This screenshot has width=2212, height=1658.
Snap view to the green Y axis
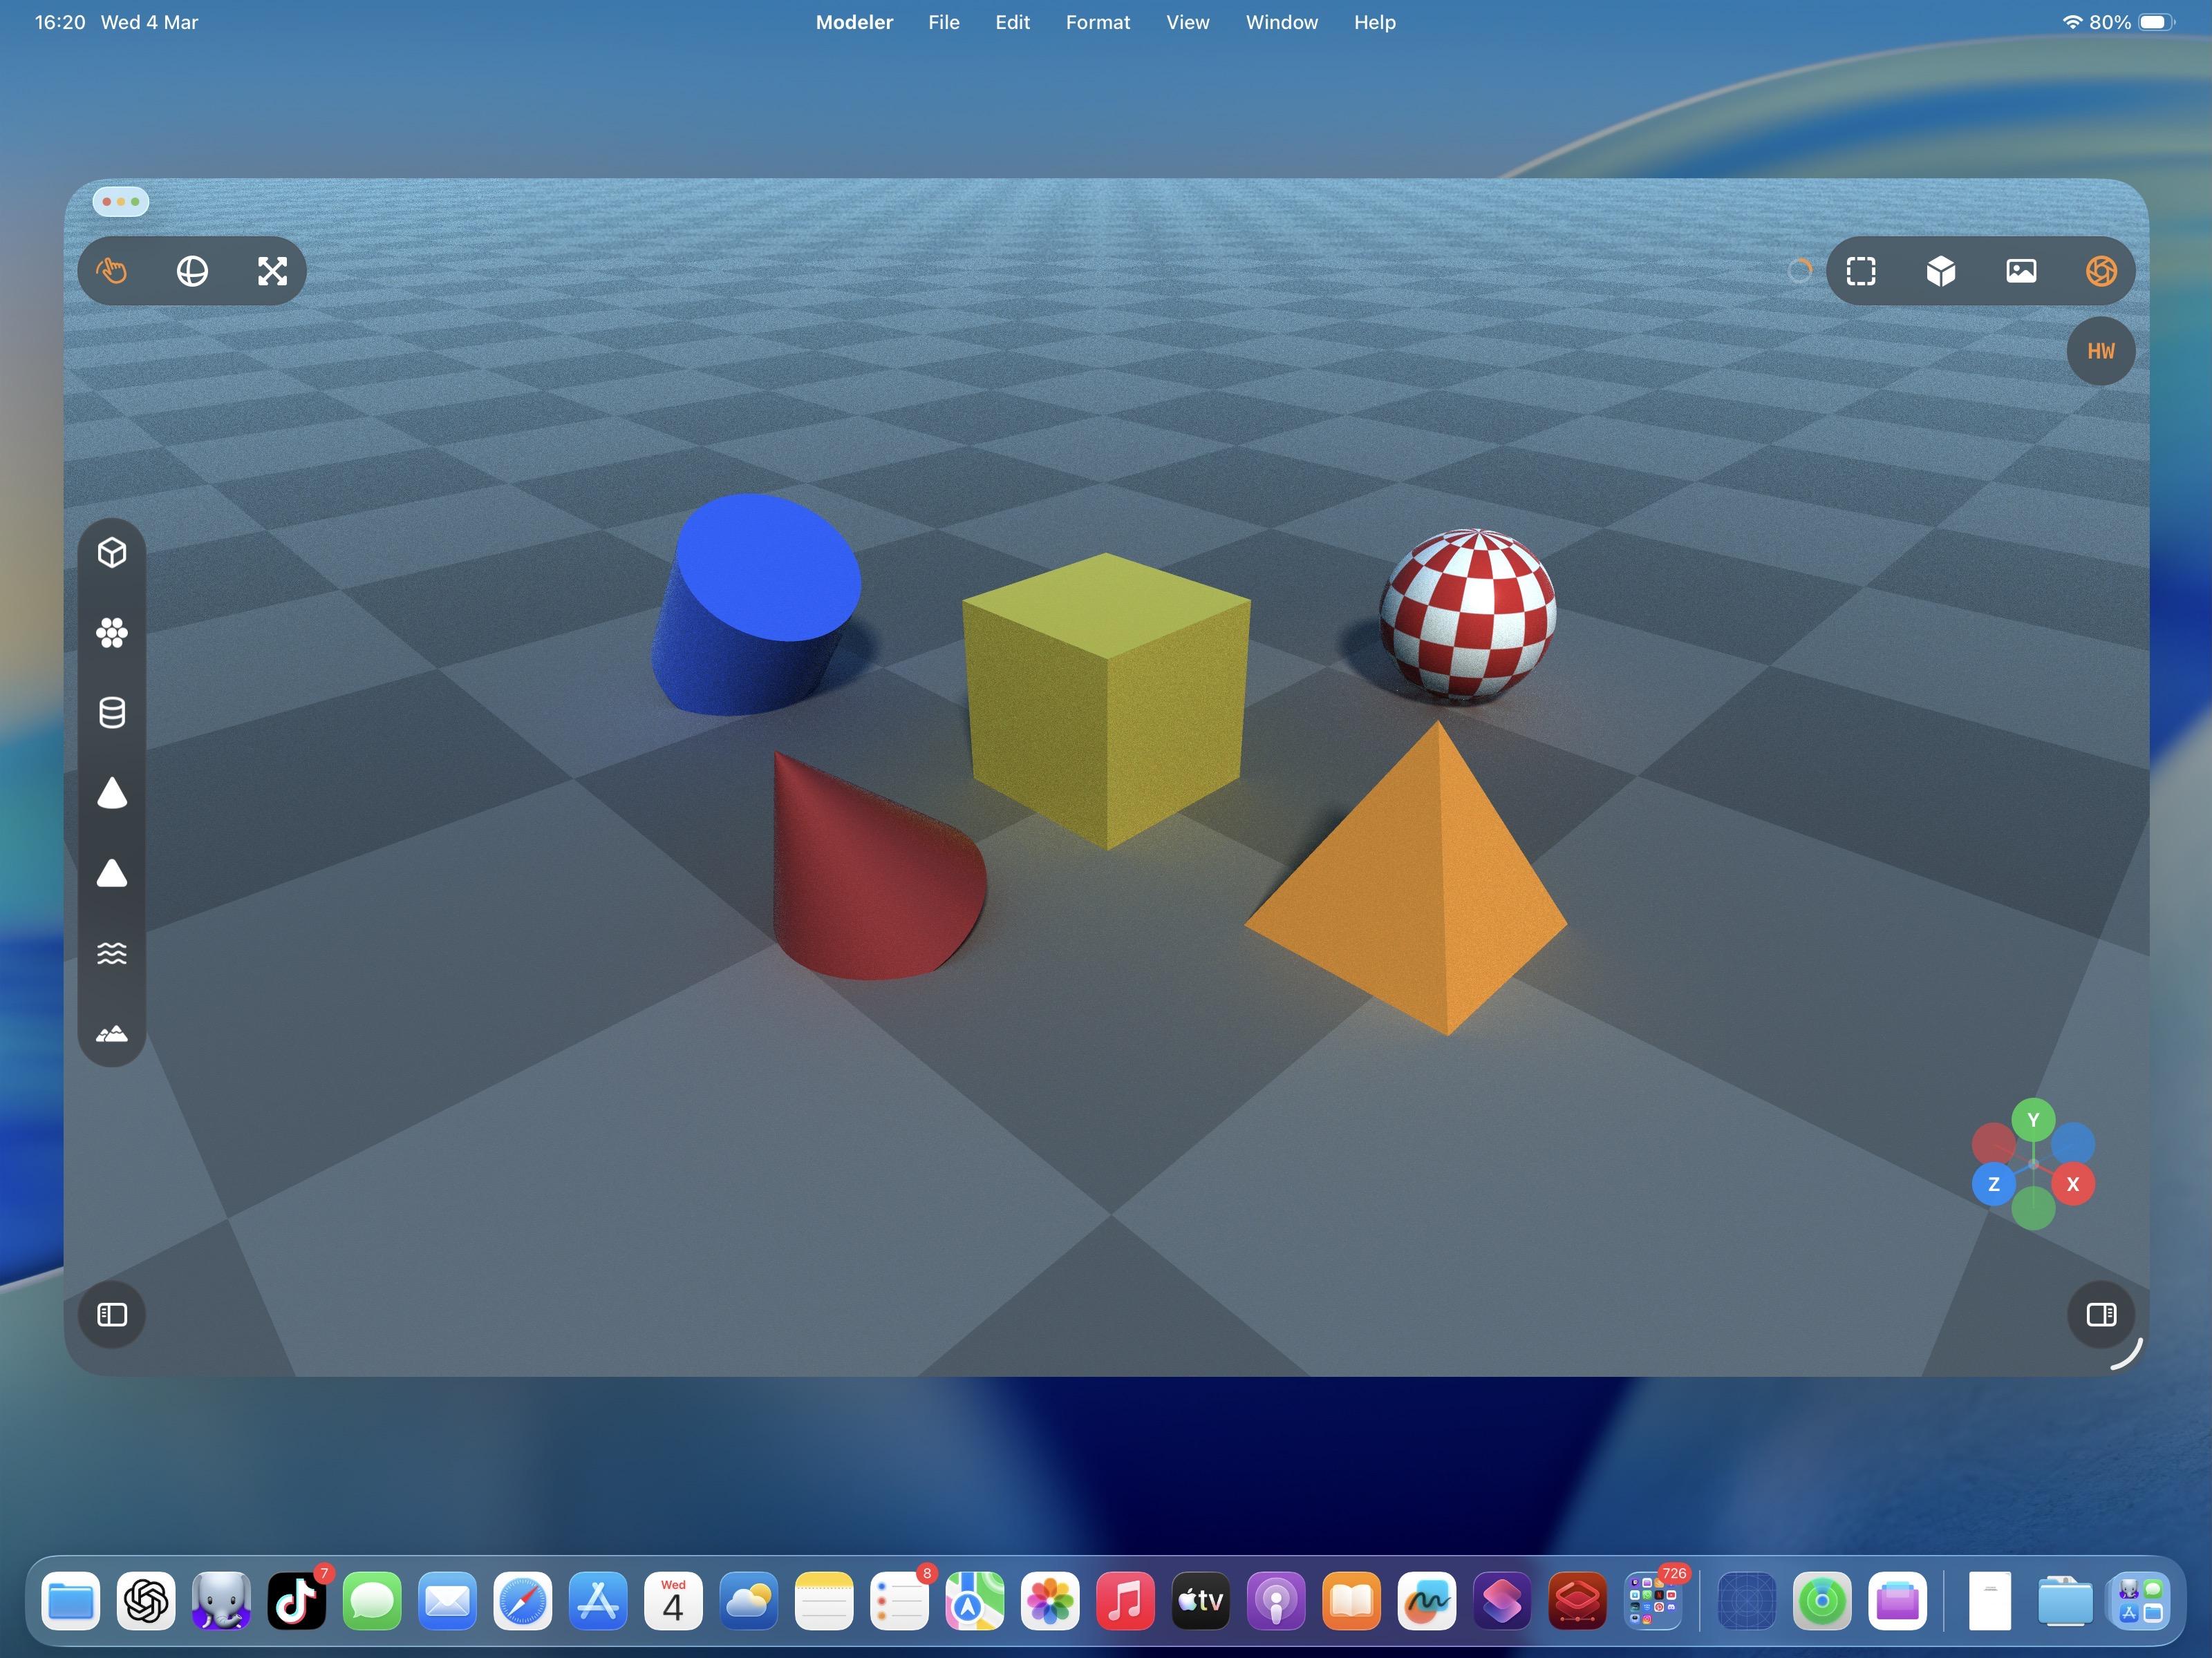point(2033,1121)
